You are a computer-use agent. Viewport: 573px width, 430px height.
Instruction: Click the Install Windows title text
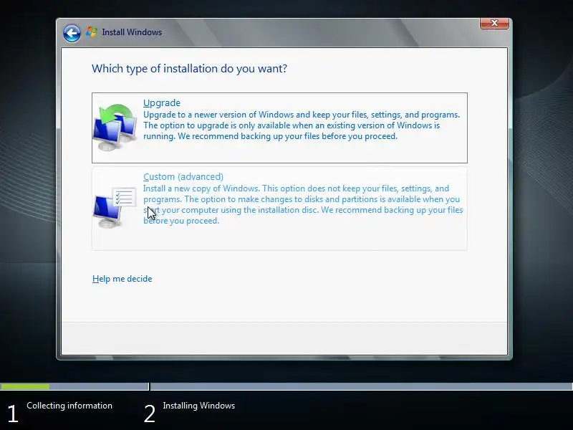pyautogui.click(x=132, y=32)
